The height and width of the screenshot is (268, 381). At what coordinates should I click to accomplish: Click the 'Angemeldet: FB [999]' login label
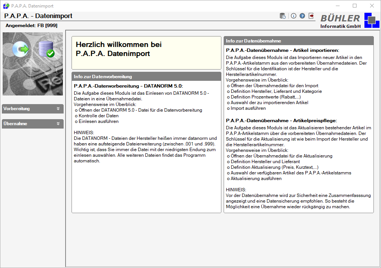32,26
